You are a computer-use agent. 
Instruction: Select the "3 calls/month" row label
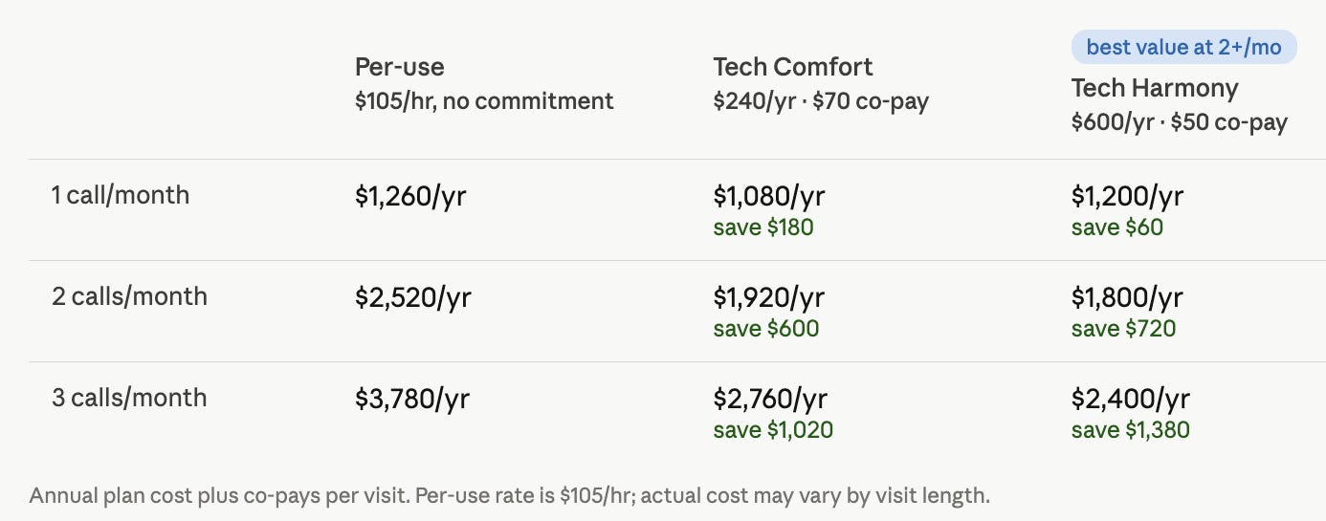point(129,399)
